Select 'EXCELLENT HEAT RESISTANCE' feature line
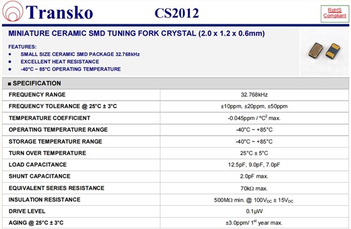Viewport: 351px width, 229px height. coord(60,62)
